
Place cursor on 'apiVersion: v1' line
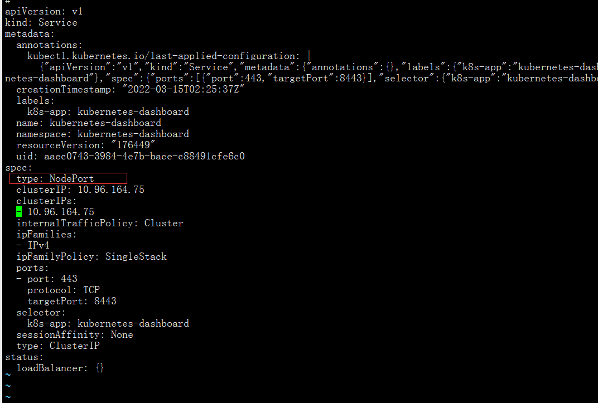(x=44, y=11)
